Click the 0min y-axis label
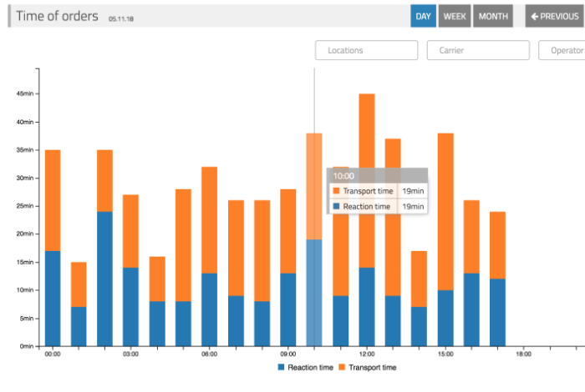 [x=27, y=346]
